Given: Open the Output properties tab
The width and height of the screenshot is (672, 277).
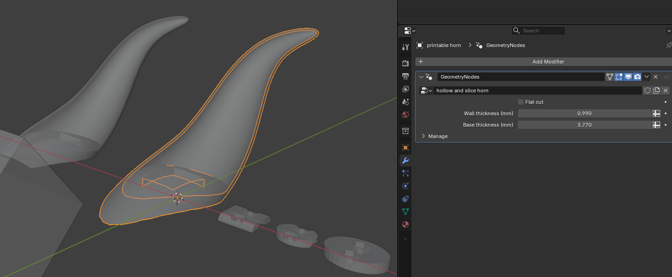Looking at the screenshot, I should 405,76.
